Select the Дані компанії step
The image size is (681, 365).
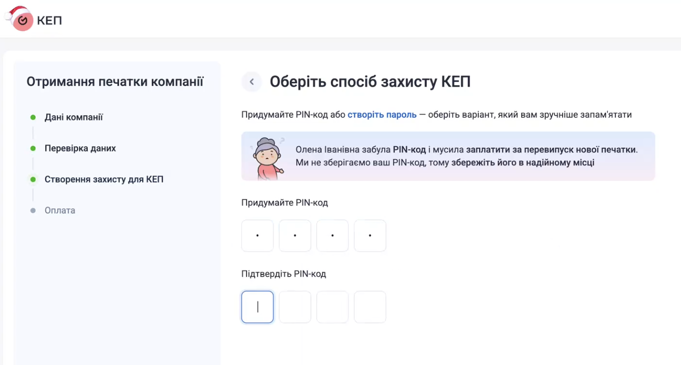click(x=74, y=118)
